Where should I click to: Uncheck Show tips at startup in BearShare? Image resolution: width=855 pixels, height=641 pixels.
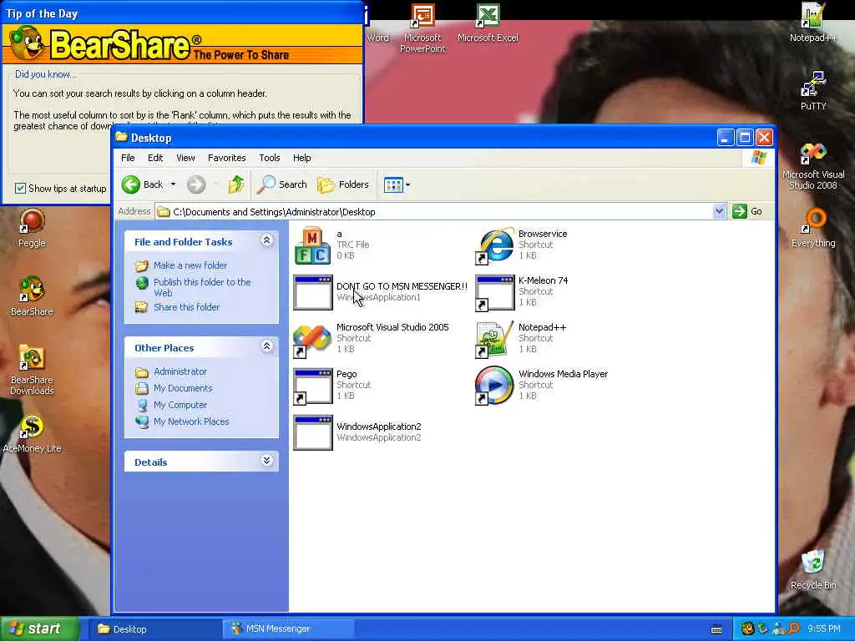tap(20, 188)
